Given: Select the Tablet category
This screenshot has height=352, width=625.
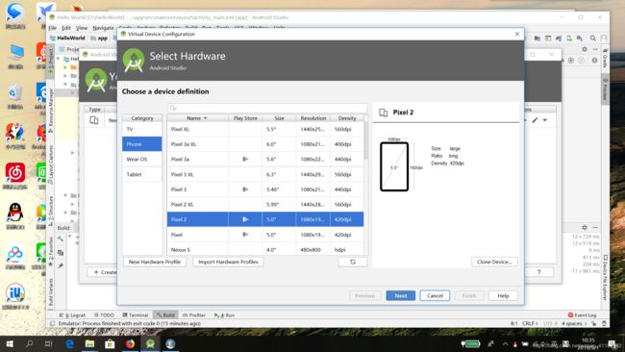Looking at the screenshot, I should (x=142, y=174).
